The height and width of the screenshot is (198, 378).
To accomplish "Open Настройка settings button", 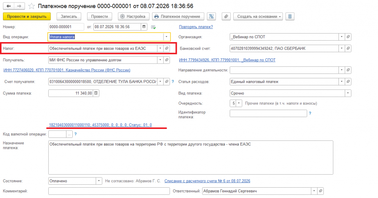I will pos(134,16).
